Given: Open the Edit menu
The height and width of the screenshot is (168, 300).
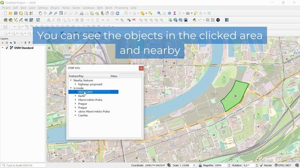Looking at the screenshot, I should pos(15,8).
